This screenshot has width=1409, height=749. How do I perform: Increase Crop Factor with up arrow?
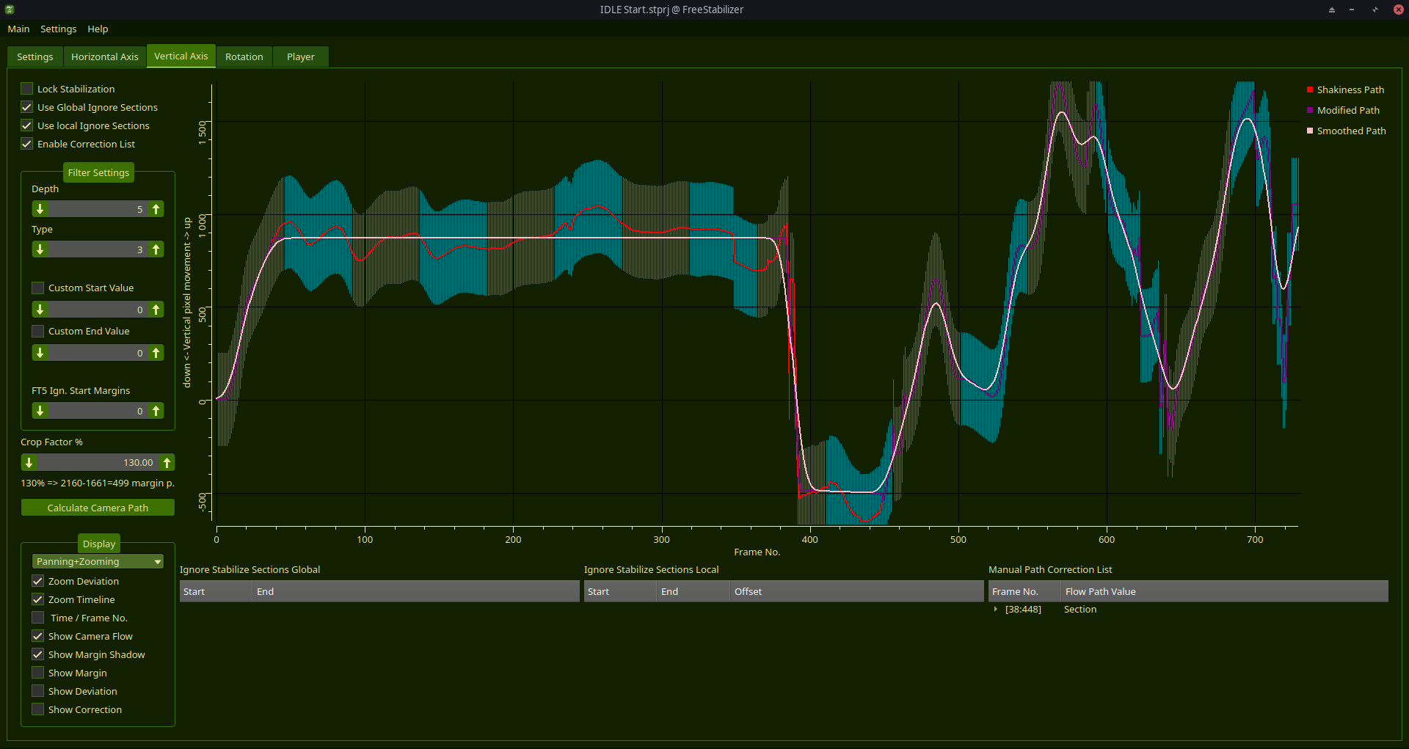coord(167,462)
